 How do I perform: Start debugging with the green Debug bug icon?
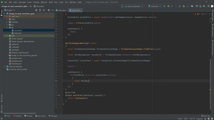tap(168, 6)
